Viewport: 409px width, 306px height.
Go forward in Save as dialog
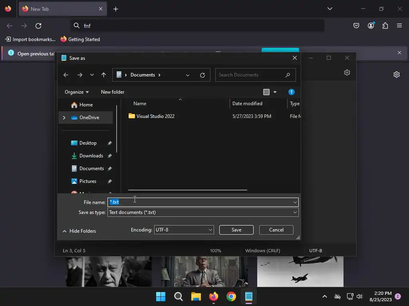coord(80,75)
